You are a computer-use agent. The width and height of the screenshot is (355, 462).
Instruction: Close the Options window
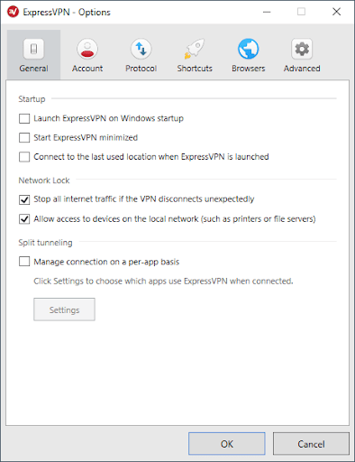coord(336,12)
